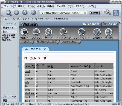Open Address Book icon in status bar
The image size is (122, 106).
(x=17, y=104)
